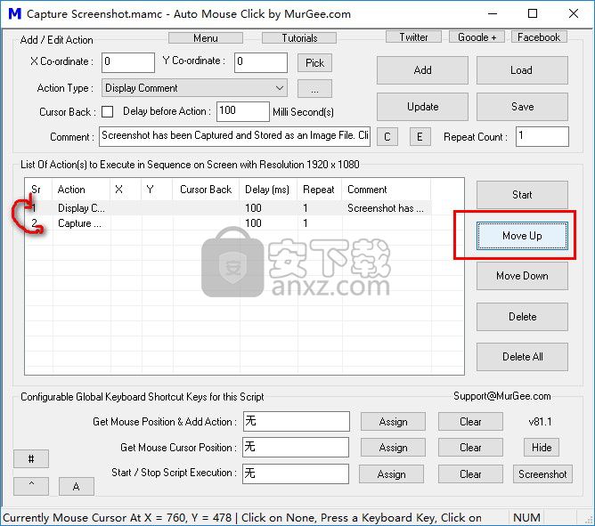This screenshot has height=526, width=595.
Task: Click the Twitter link button
Action: (413, 37)
